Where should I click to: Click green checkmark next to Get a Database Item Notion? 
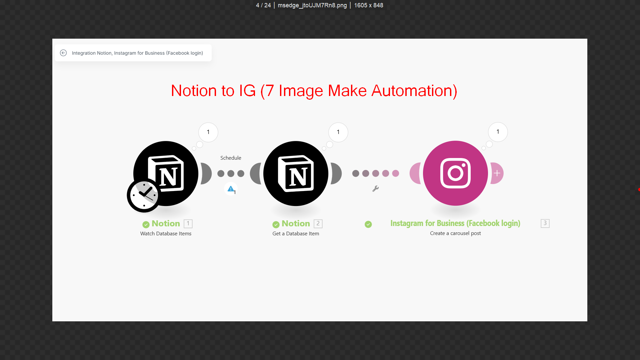(276, 224)
